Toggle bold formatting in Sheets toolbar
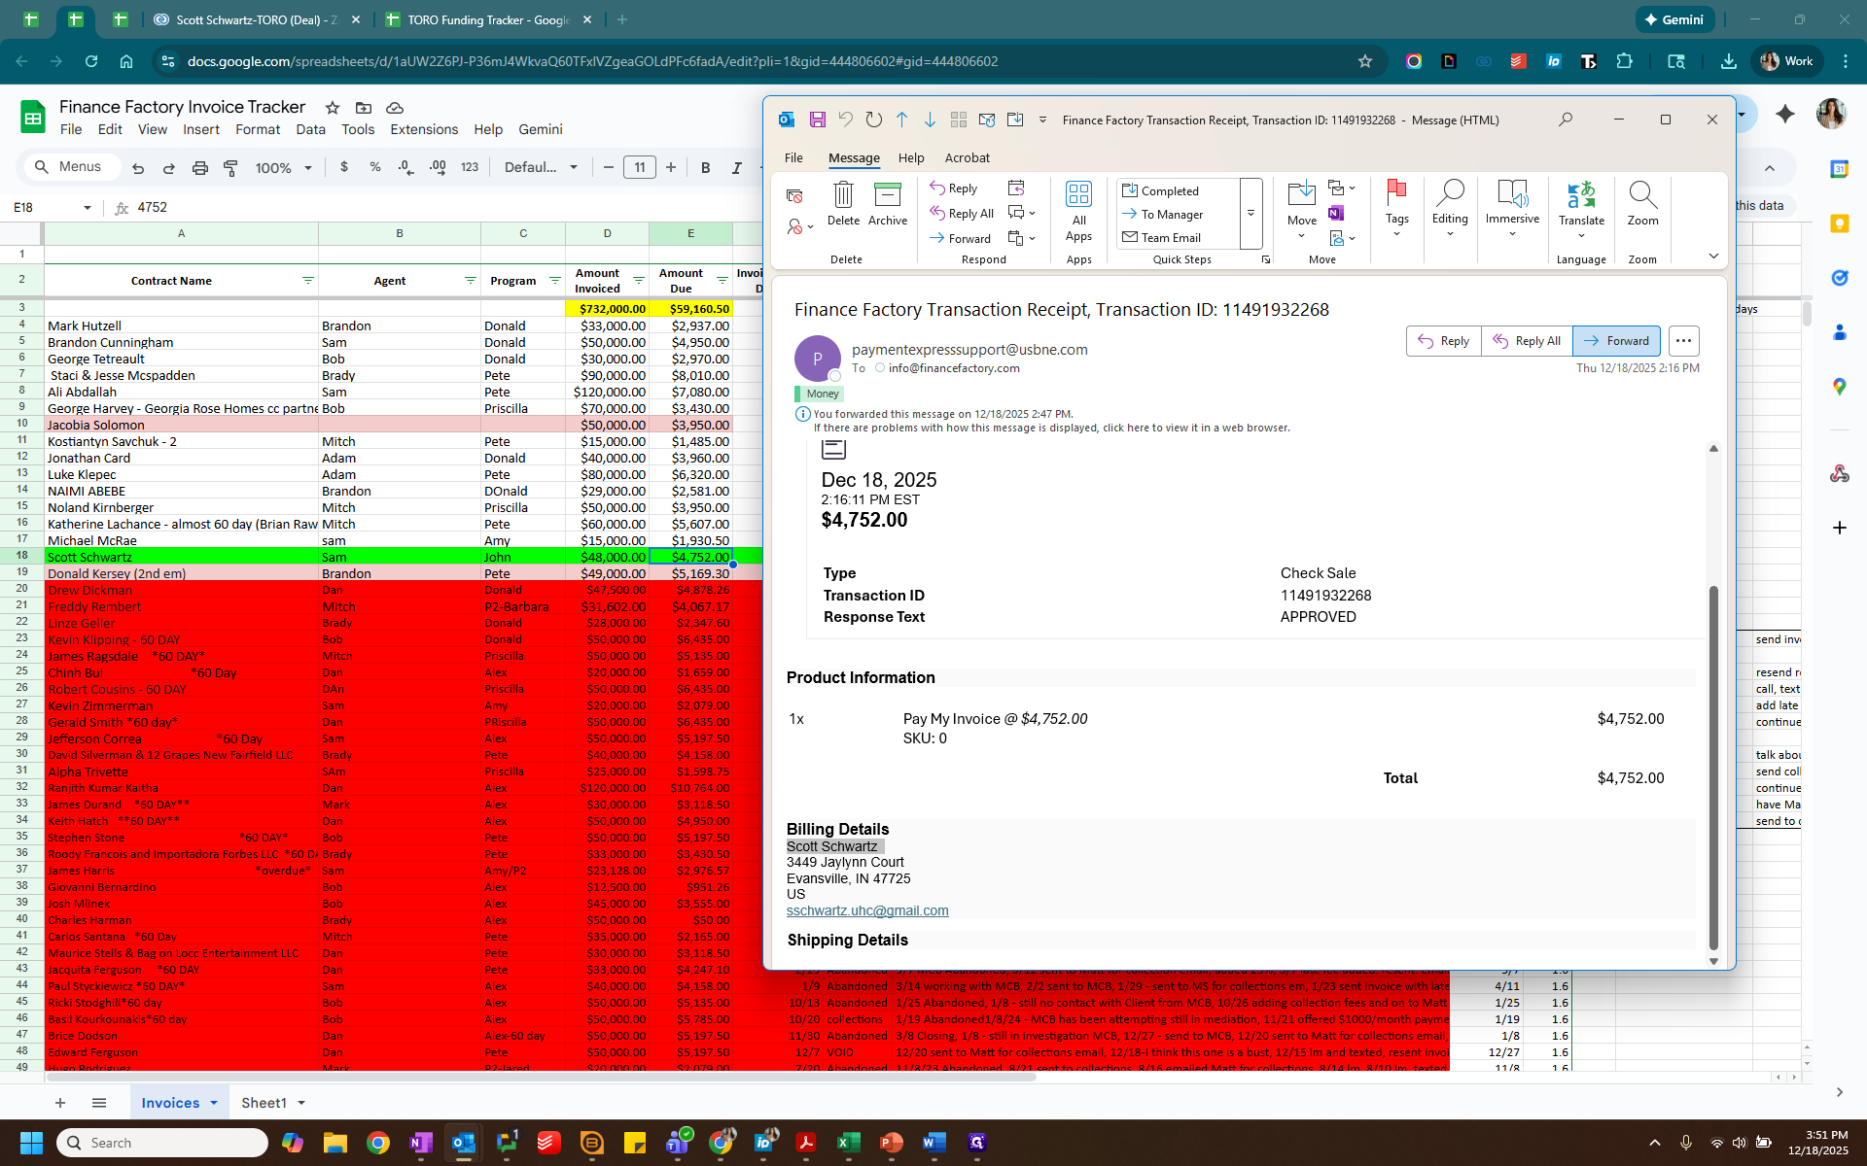 (706, 168)
